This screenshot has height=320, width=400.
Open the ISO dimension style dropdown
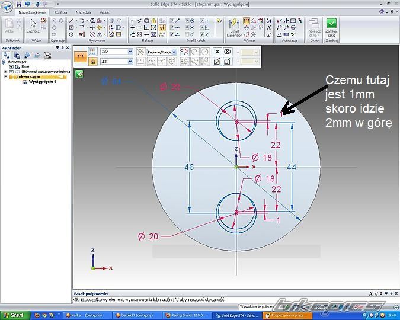point(129,52)
